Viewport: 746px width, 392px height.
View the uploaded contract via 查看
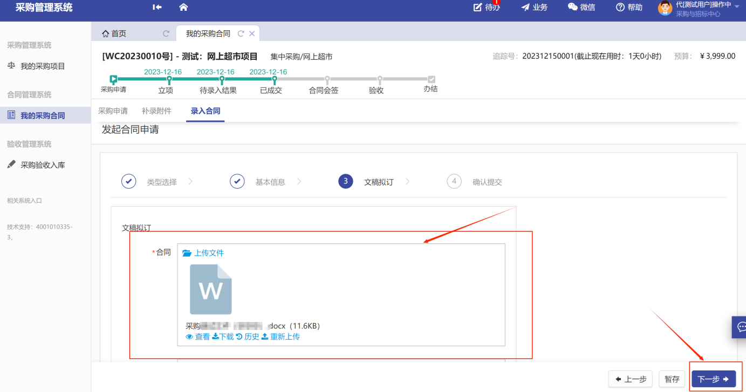point(197,337)
